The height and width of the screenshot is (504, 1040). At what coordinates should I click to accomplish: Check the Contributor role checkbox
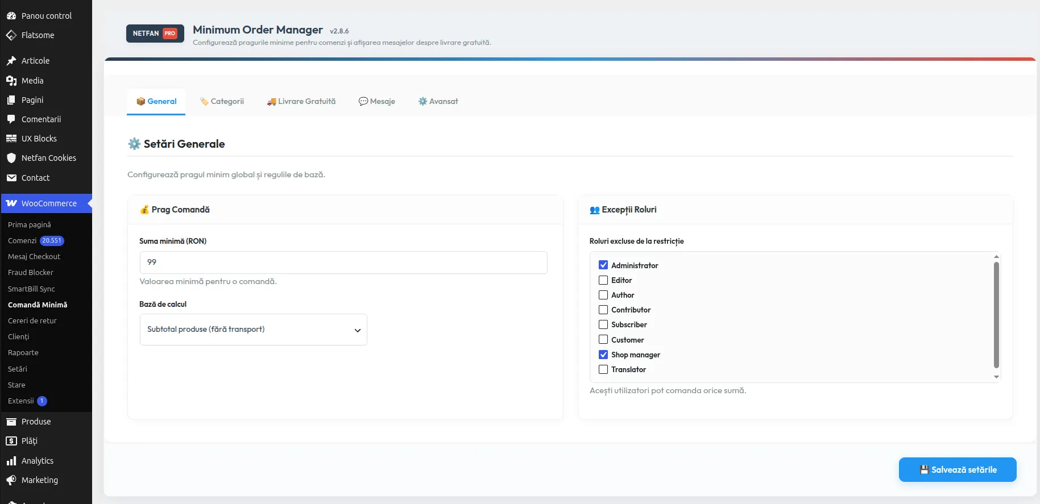(x=603, y=310)
